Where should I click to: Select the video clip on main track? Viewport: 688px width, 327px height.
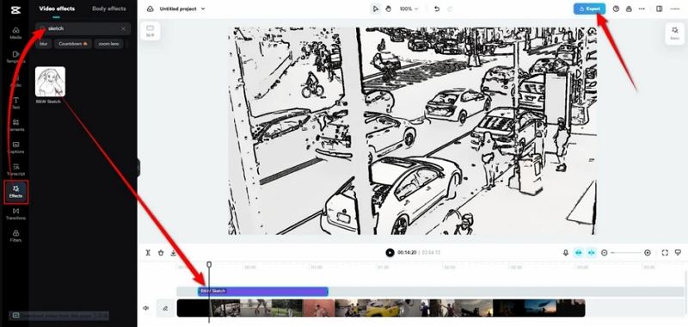pos(381,308)
